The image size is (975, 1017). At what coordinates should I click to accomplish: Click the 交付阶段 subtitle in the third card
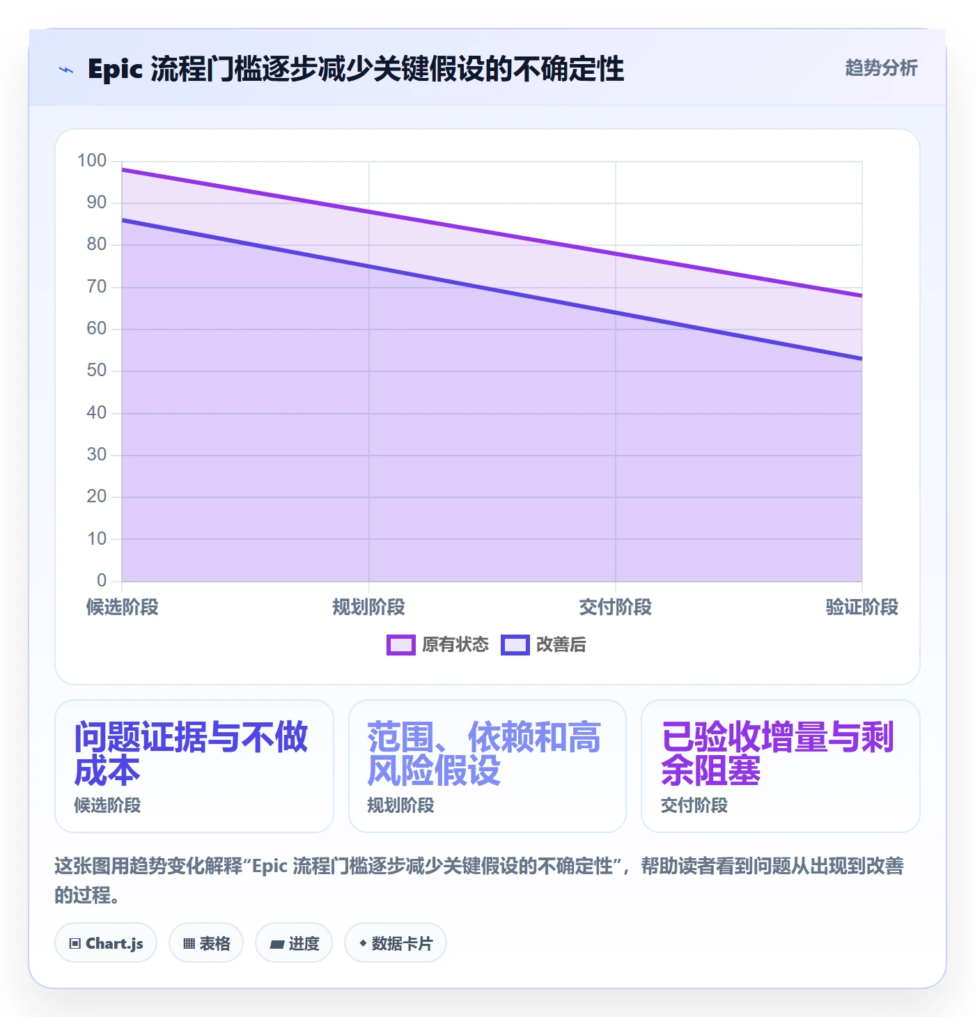(694, 805)
